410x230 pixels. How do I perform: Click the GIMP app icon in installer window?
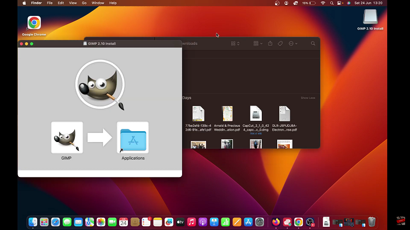67,138
